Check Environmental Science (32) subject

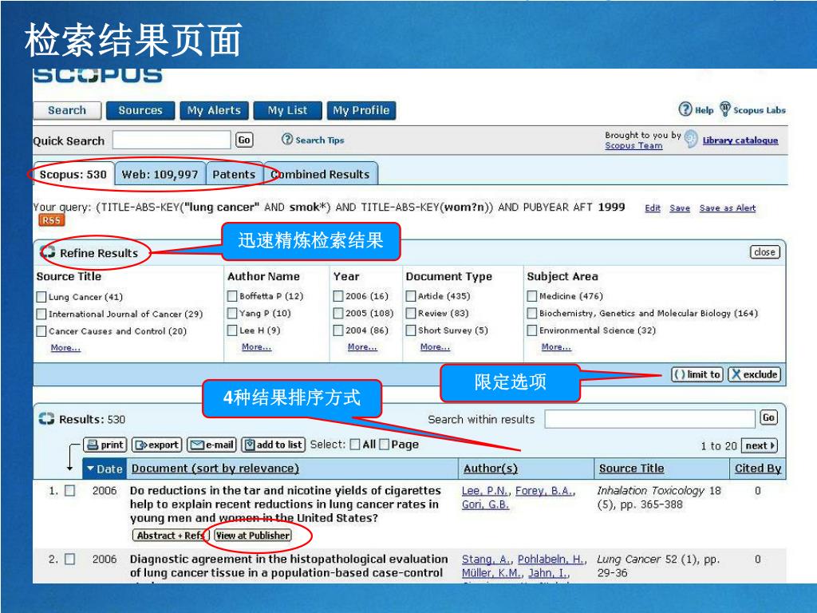532,330
